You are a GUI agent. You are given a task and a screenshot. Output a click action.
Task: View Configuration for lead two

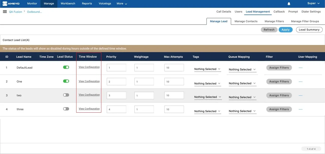[x=89, y=95]
